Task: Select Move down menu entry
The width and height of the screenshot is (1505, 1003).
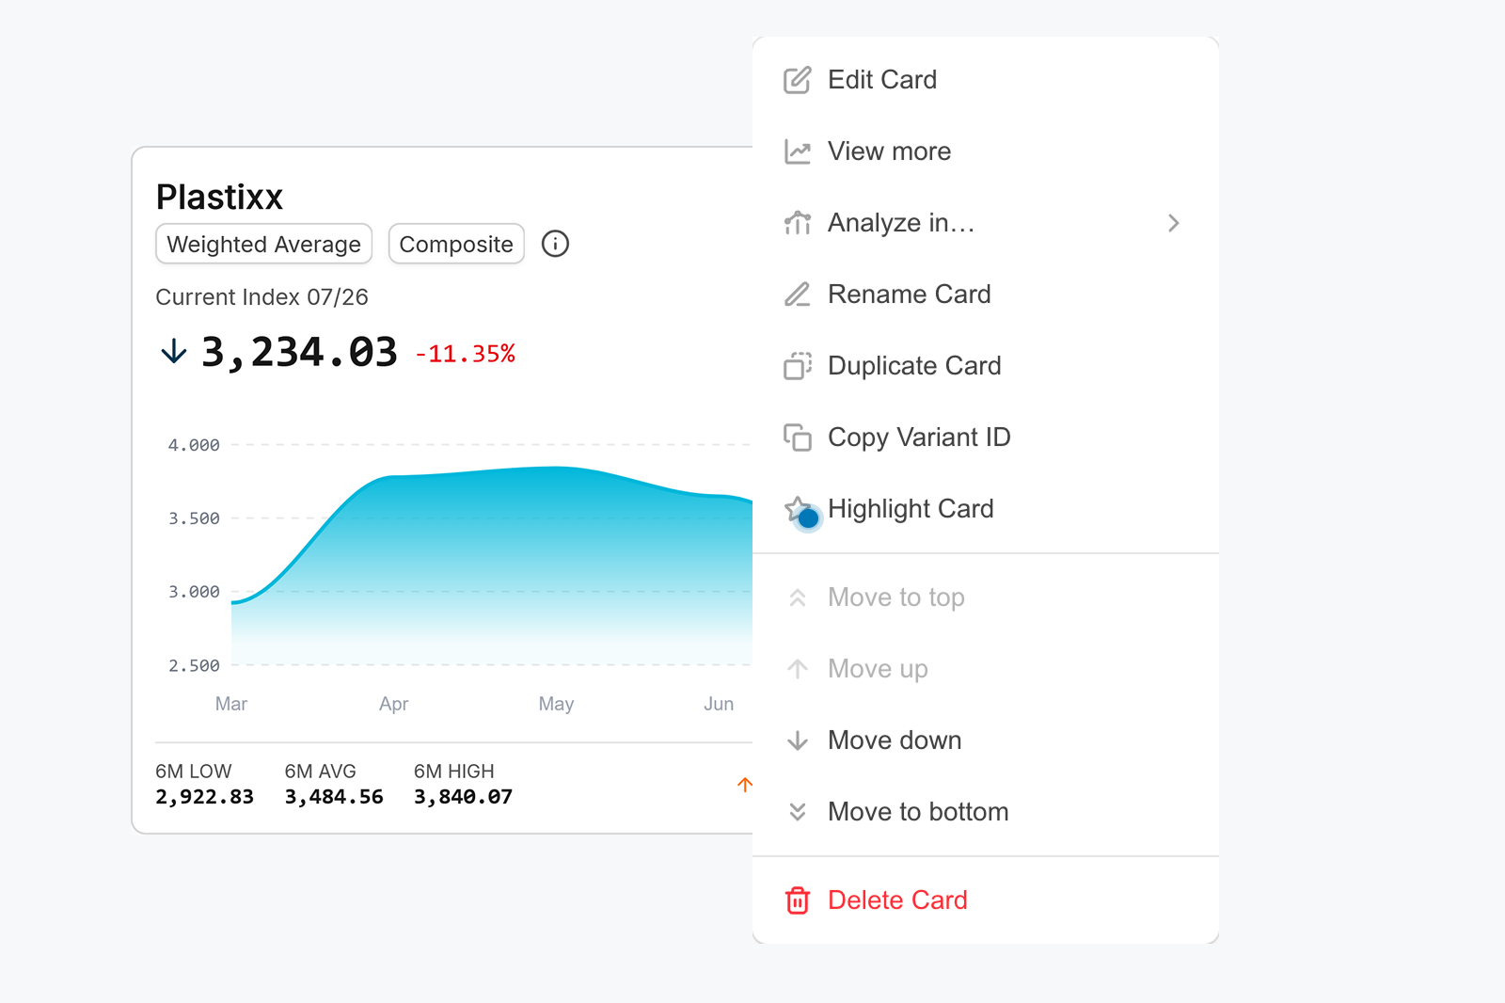Action: tap(986, 740)
